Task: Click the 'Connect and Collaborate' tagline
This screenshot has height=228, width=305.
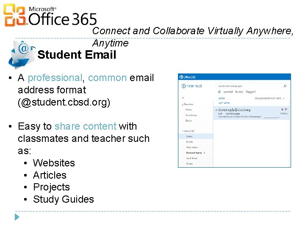Action: tap(193, 37)
